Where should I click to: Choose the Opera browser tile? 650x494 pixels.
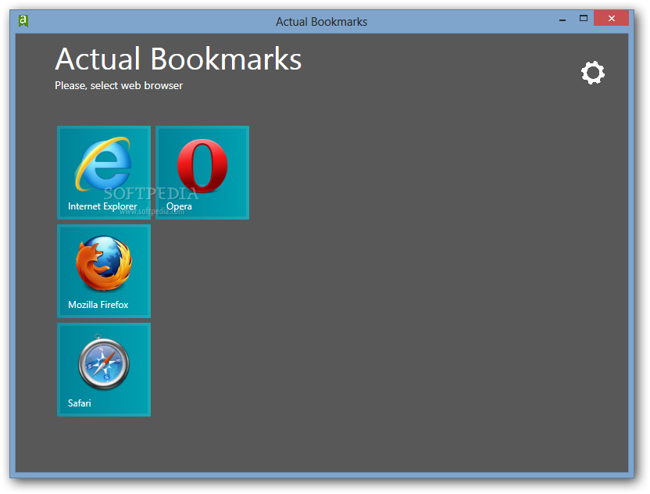pos(202,173)
